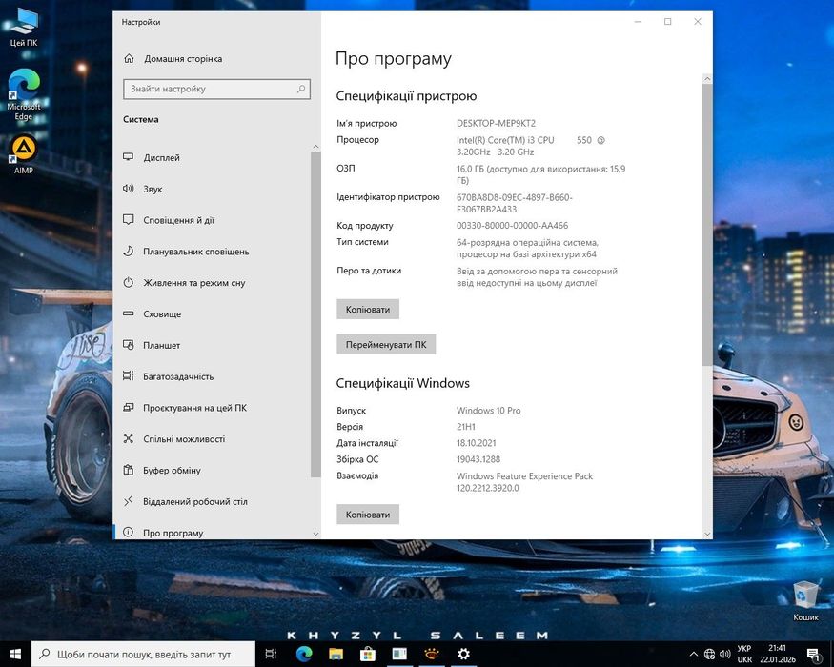Click the sidebar scroll-up arrow

[x=315, y=147]
